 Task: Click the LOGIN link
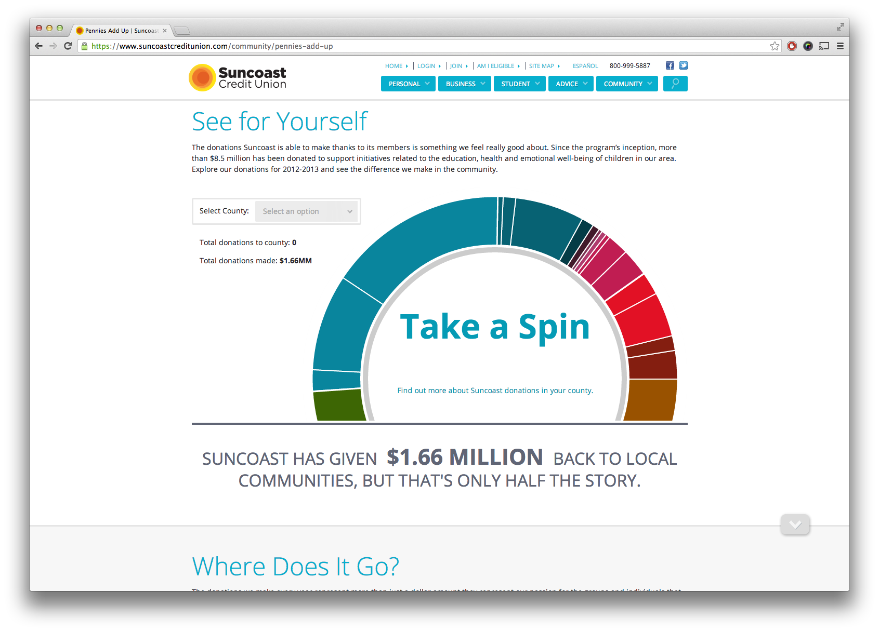click(x=426, y=65)
